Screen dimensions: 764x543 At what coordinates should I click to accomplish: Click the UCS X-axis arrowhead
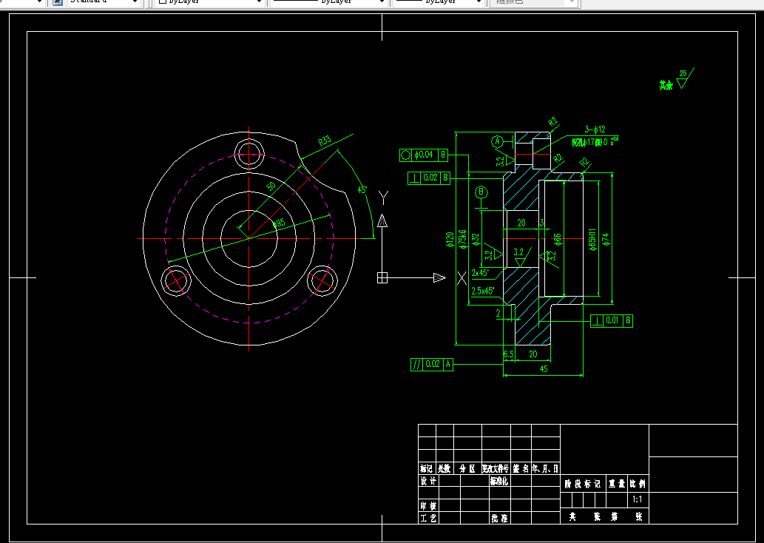point(439,278)
